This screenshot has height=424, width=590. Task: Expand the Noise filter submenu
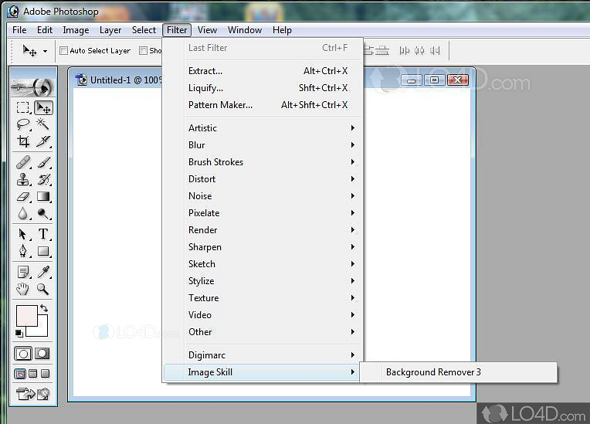coord(263,196)
